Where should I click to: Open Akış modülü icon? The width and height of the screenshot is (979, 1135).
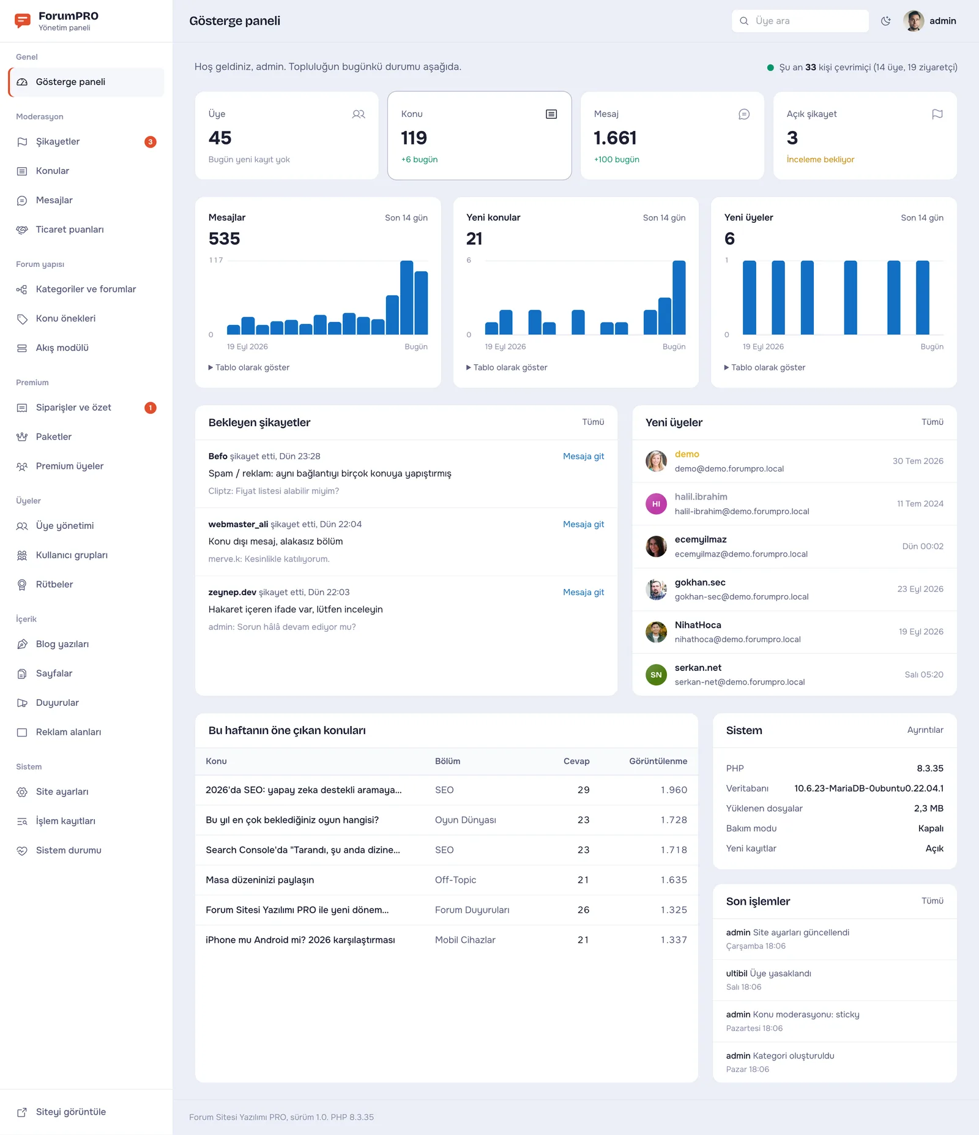coord(22,348)
